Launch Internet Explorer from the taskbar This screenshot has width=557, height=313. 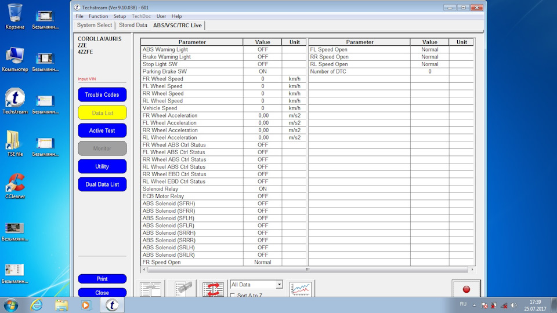(x=36, y=305)
